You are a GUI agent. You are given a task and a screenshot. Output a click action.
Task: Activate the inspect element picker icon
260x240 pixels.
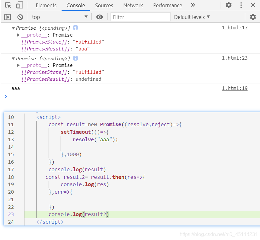coord(8,5)
